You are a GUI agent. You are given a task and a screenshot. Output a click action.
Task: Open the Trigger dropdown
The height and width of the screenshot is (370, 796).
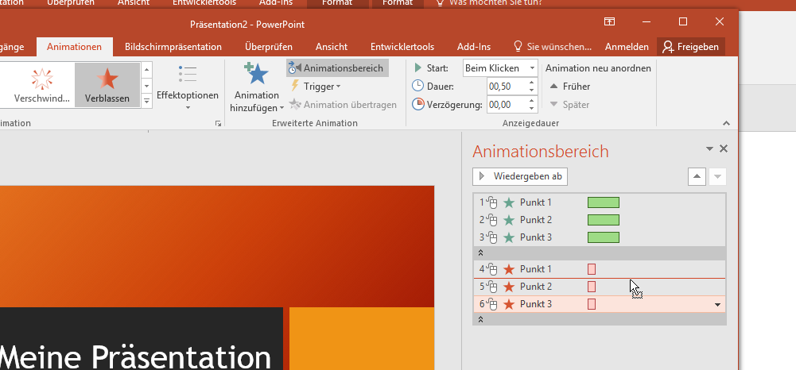[315, 87]
